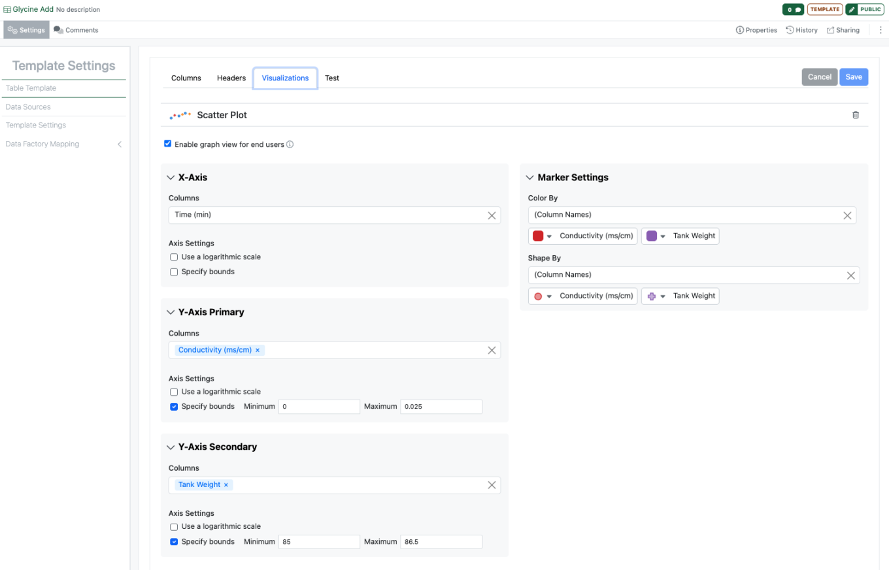The width and height of the screenshot is (889, 570).
Task: Click the Cancel button
Action: [819, 77]
